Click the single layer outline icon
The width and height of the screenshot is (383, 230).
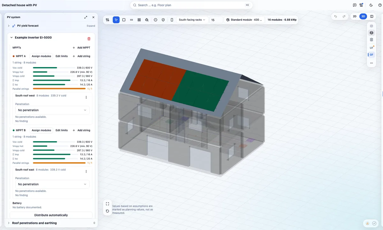[x=372, y=26]
